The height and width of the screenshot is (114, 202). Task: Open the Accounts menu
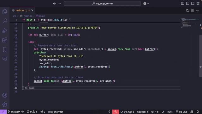[5, 95]
